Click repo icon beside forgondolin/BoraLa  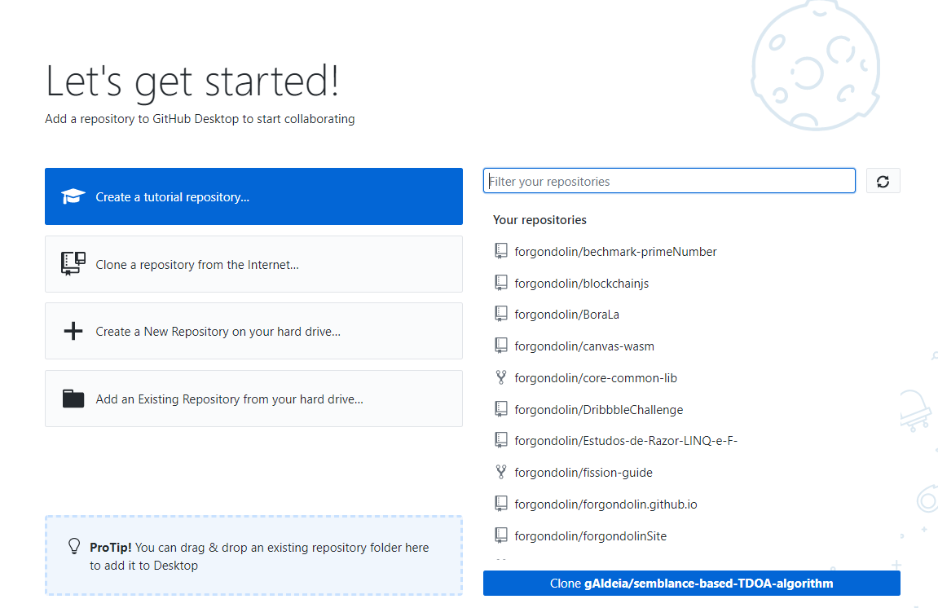click(501, 314)
